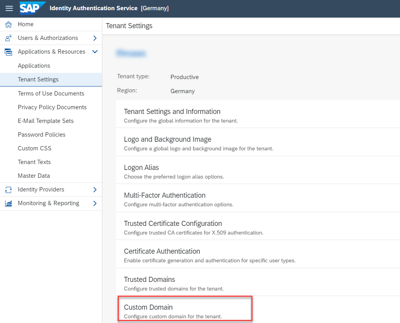The width and height of the screenshot is (400, 323).
Task: Click the Region: label
Action: tap(127, 90)
